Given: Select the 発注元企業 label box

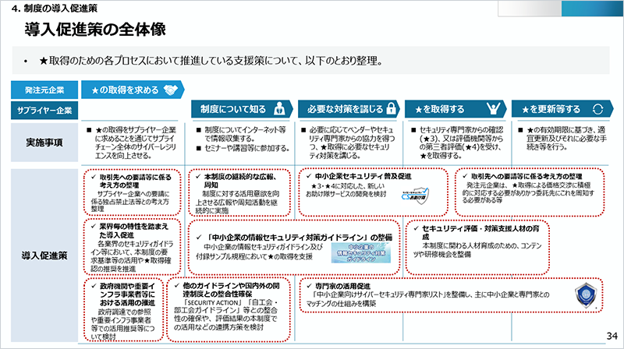Looking at the screenshot, I should [44, 90].
